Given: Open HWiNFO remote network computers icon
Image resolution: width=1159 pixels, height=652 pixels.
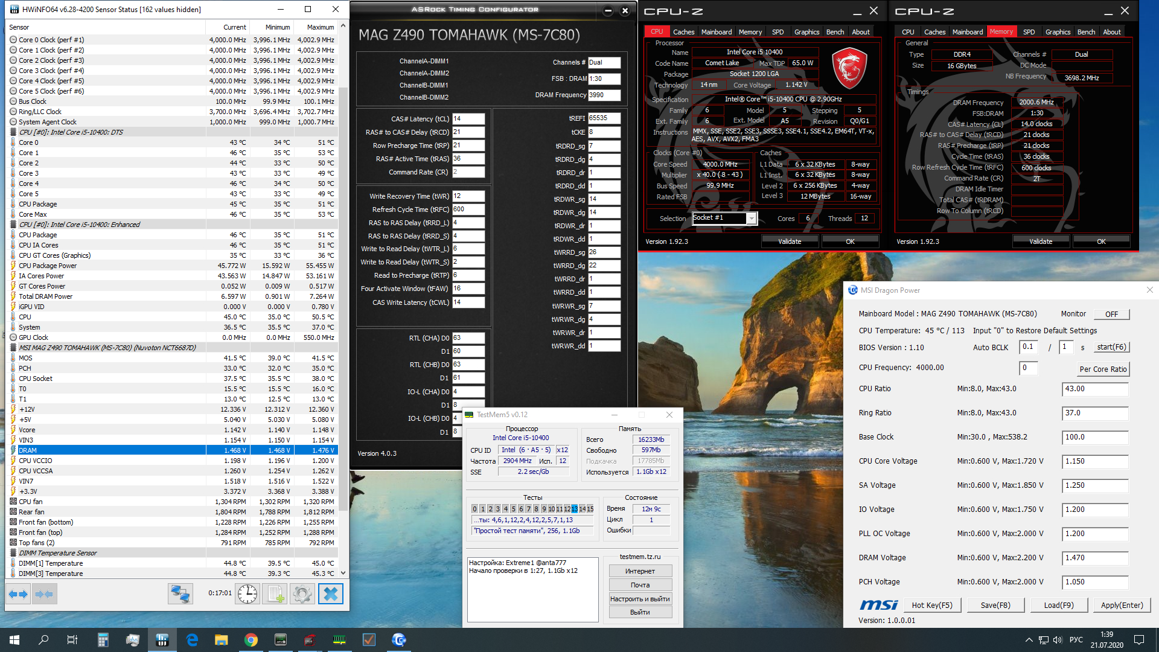Looking at the screenshot, I should [180, 594].
